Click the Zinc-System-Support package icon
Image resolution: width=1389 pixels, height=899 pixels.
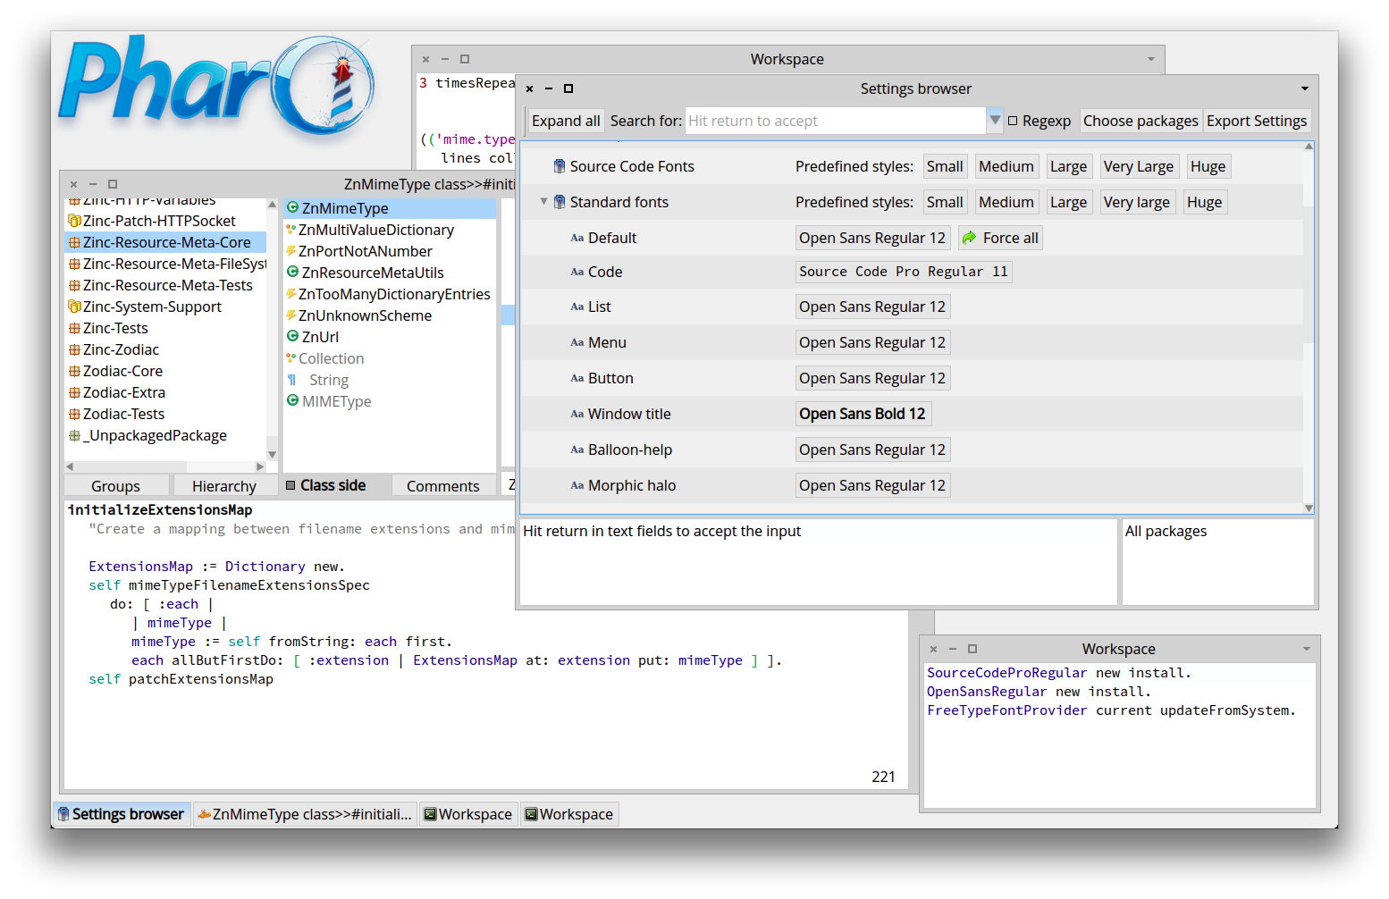(x=75, y=307)
